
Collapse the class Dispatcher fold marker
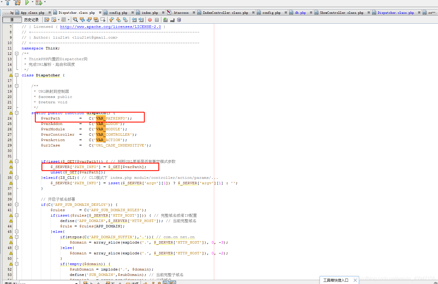pos(17,75)
